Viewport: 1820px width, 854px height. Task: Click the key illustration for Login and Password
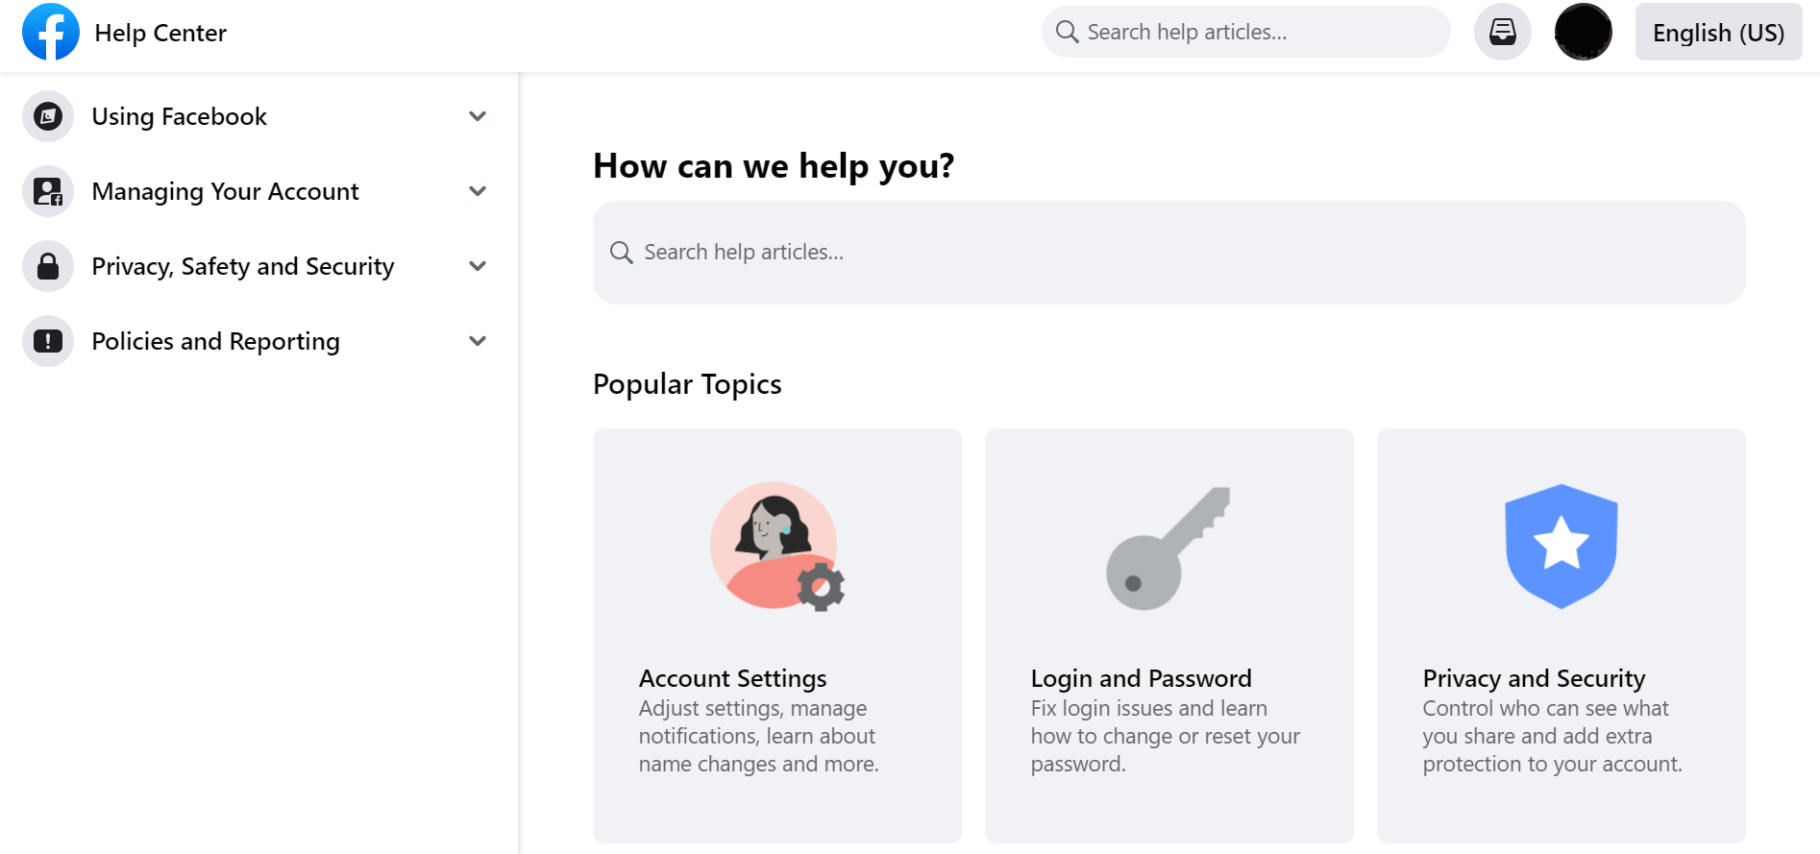pyautogui.click(x=1168, y=548)
